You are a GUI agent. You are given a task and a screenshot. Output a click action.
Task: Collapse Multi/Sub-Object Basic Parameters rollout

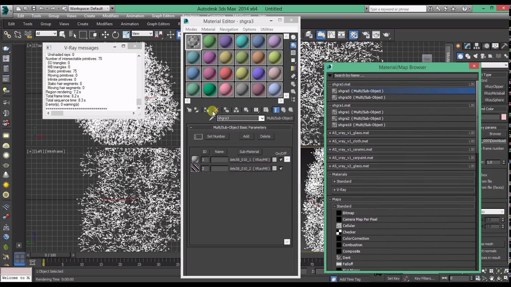240,128
